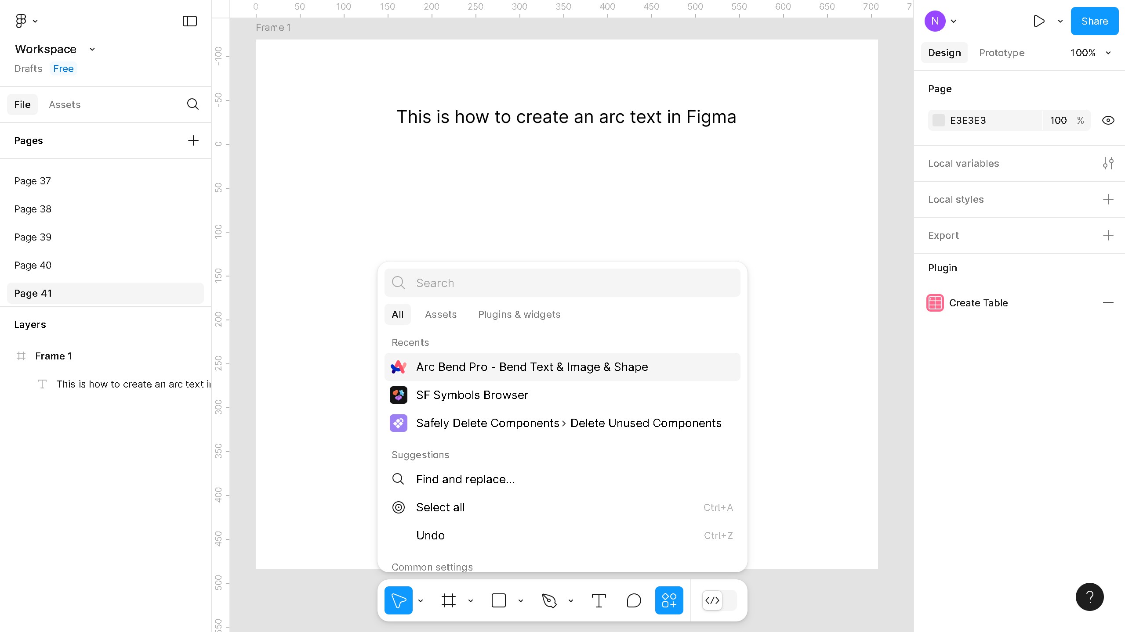Collapse the left sidebar panel icon

pyautogui.click(x=190, y=21)
